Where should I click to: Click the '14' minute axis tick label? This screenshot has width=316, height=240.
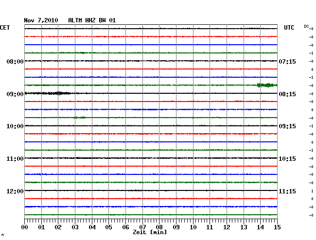[260, 227]
